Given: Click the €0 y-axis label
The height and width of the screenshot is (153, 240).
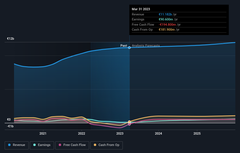Looking at the screenshot, I should 9,119.
